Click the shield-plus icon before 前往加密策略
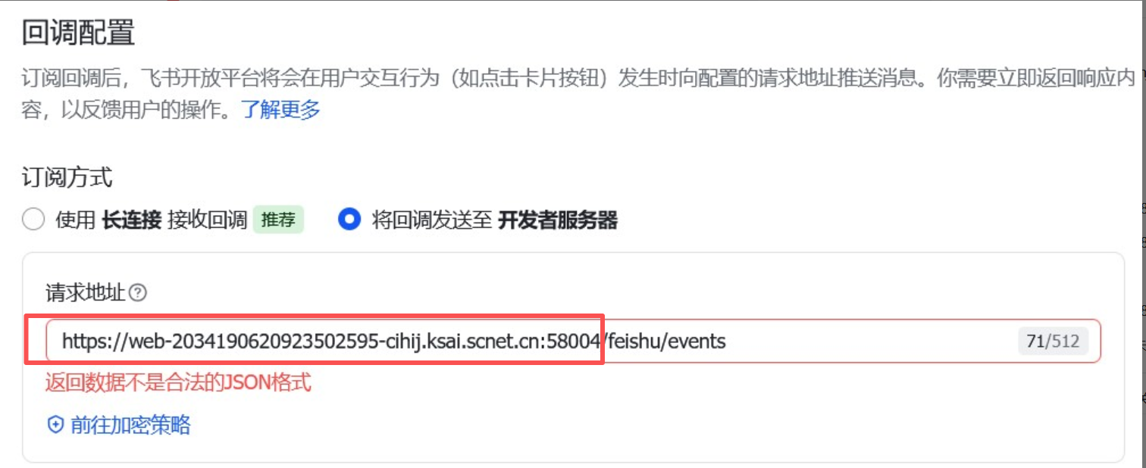This screenshot has width=1146, height=468. (55, 425)
